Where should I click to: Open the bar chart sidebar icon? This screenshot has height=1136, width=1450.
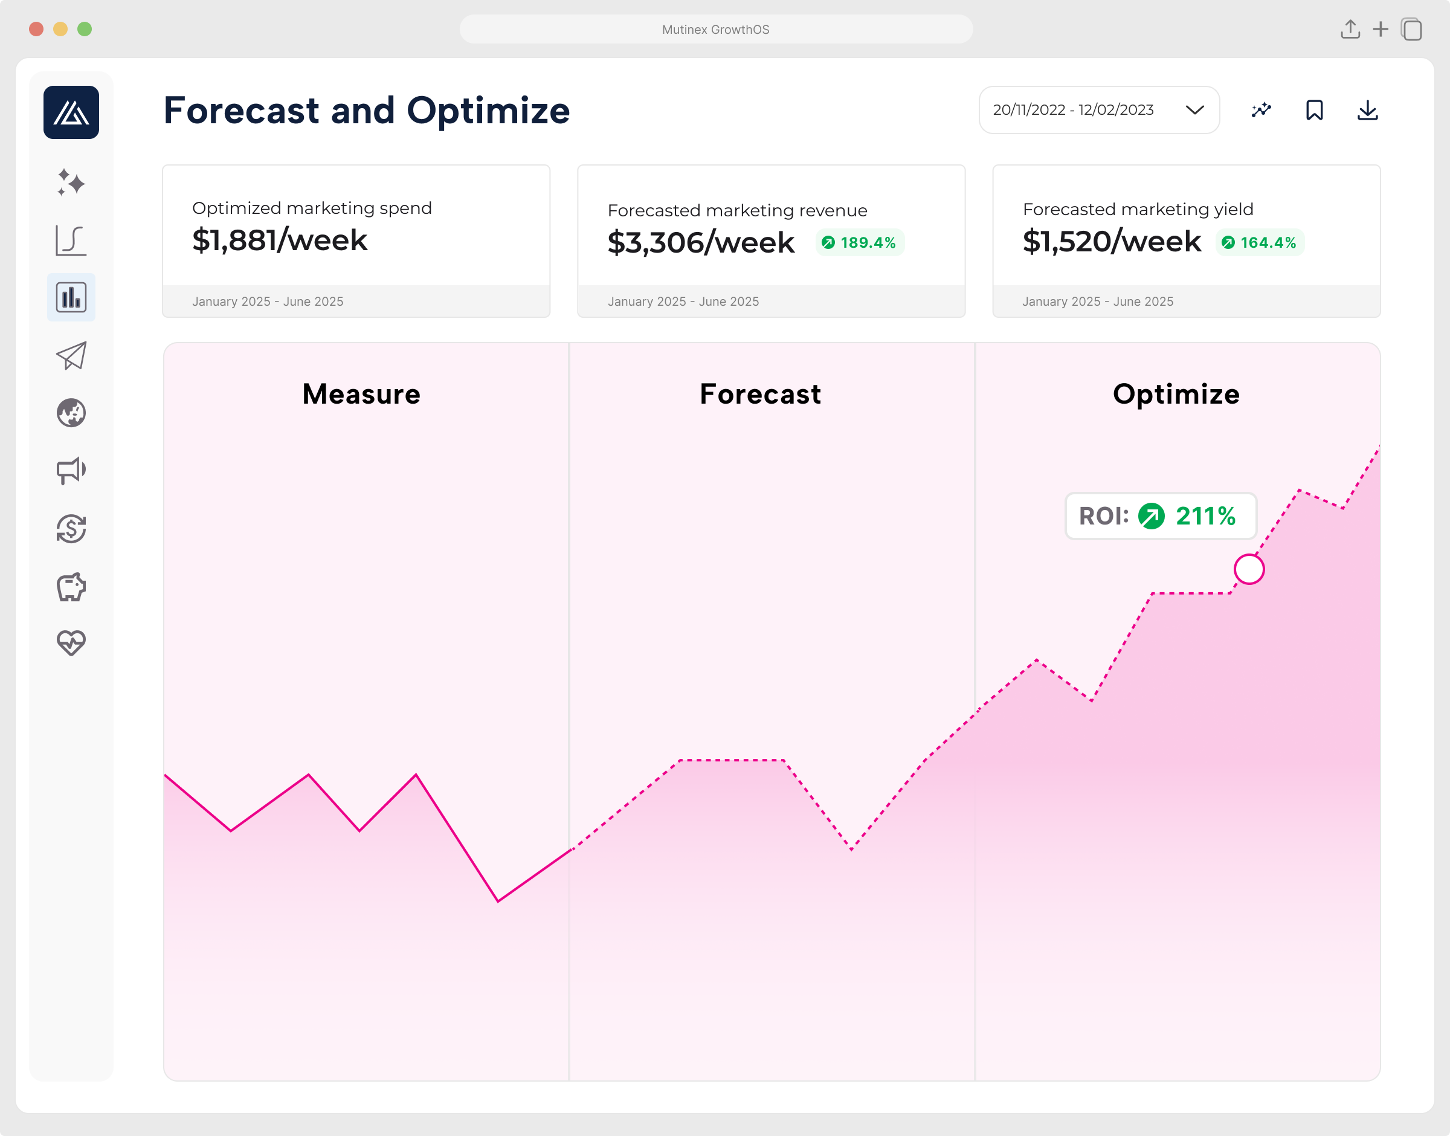(x=71, y=297)
